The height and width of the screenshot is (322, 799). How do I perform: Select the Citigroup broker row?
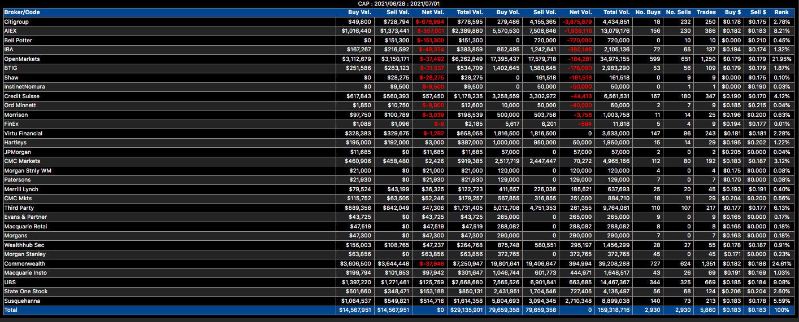[x=399, y=21]
